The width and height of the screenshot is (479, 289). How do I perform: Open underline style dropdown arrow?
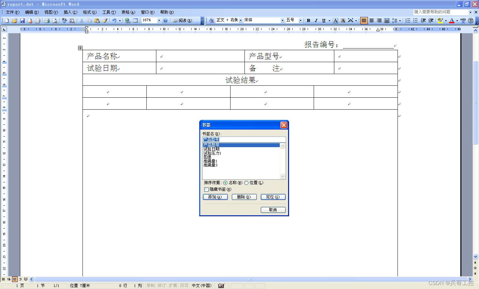click(x=329, y=21)
